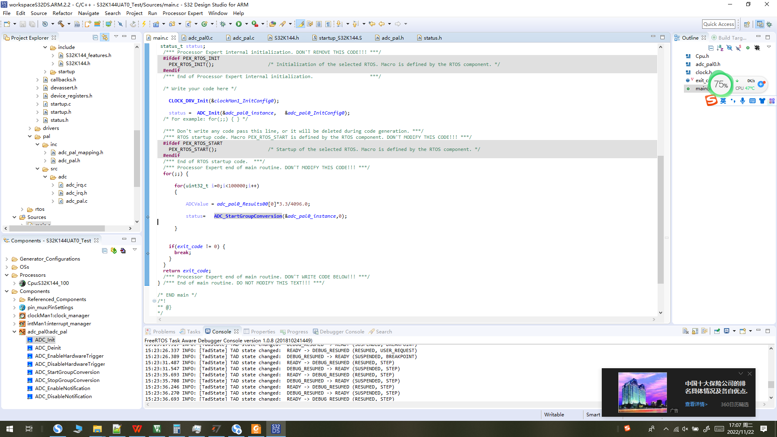
Task: Click the Pin Console icon
Action: tap(717, 331)
